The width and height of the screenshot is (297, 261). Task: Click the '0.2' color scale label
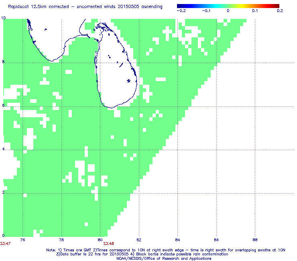(280, 11)
